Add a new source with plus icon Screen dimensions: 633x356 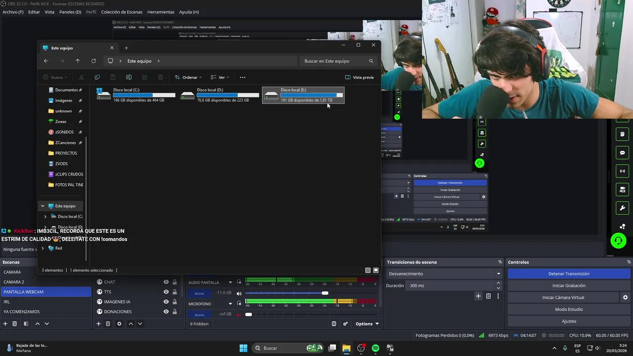pos(98,324)
